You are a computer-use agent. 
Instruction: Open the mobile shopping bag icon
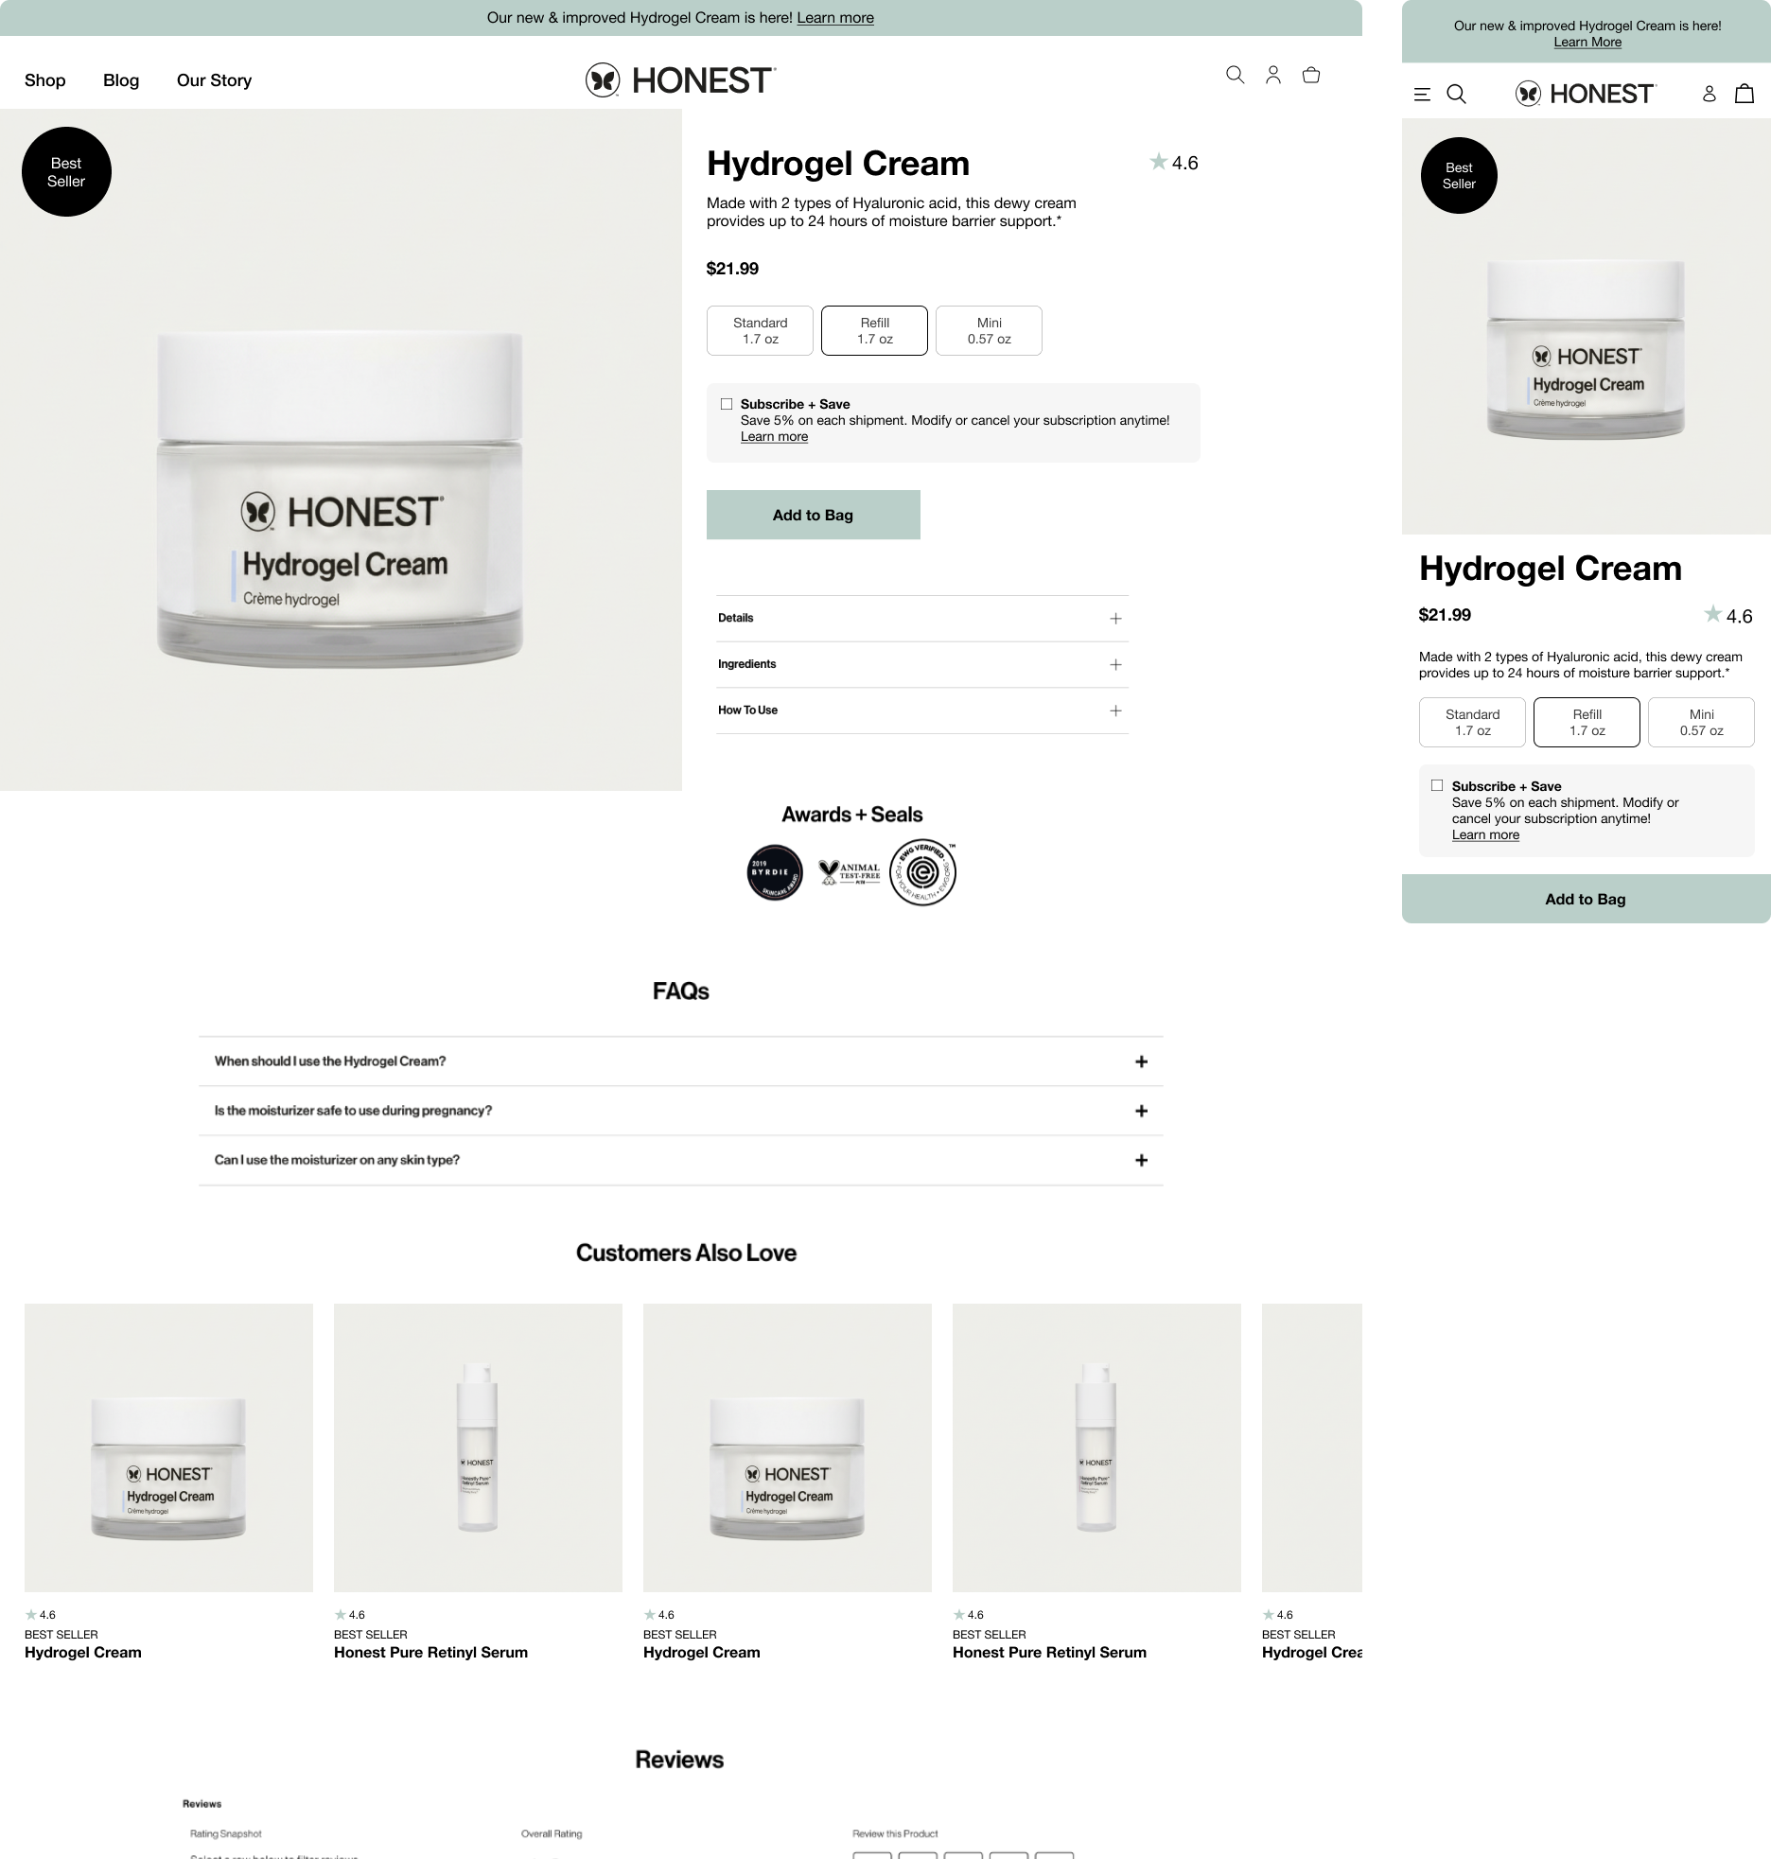click(1745, 93)
